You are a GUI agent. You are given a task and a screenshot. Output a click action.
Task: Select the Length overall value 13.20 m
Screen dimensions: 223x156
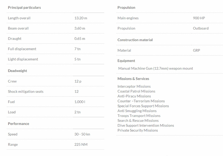click(x=81, y=18)
